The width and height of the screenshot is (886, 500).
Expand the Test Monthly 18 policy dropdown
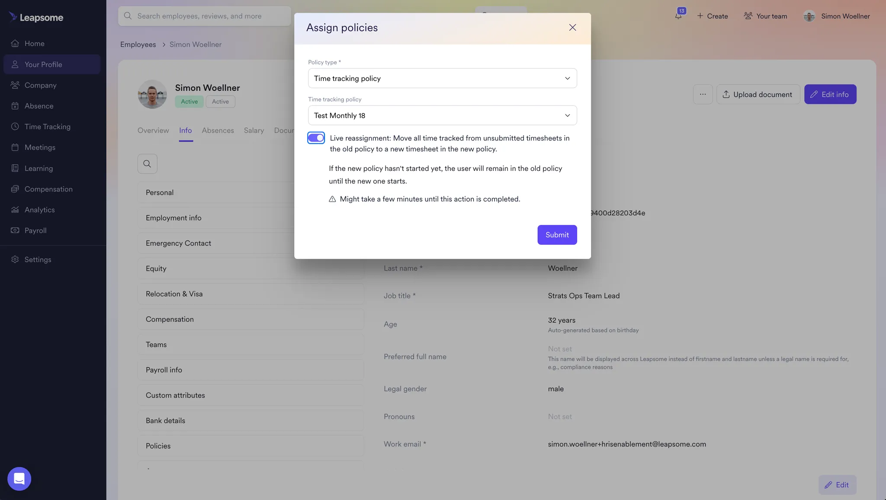coord(442,115)
